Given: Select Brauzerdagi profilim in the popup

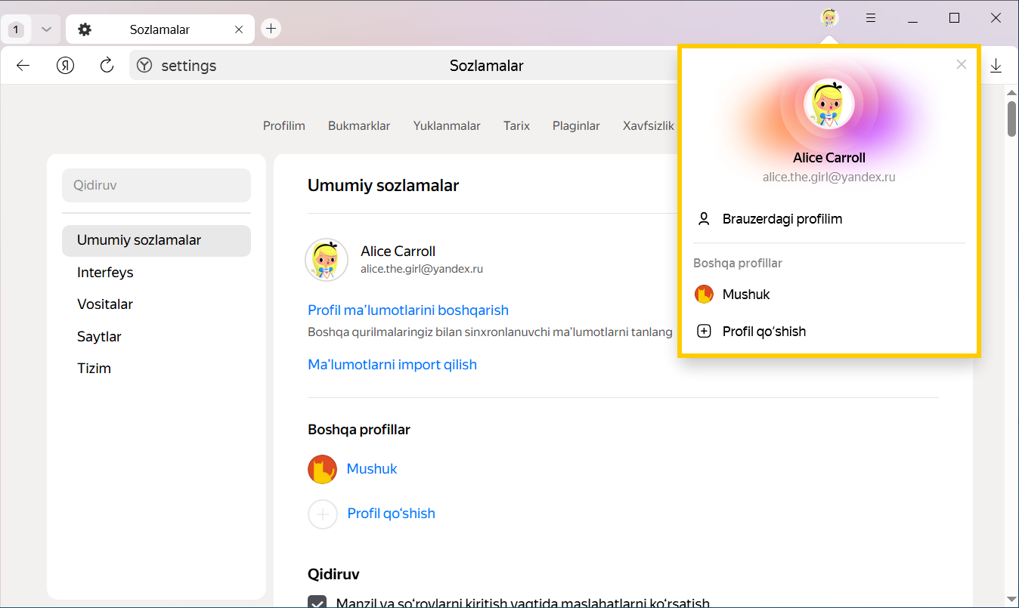Looking at the screenshot, I should 782,219.
